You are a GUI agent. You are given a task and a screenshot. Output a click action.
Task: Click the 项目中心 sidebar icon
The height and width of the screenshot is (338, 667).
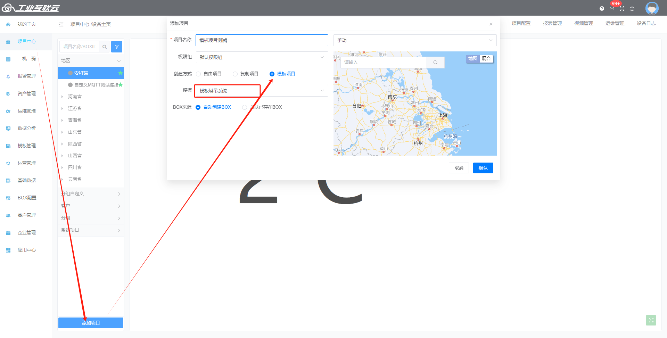[x=8, y=42]
